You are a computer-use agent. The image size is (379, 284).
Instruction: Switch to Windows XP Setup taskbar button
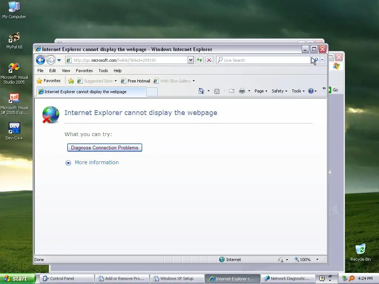point(177,278)
